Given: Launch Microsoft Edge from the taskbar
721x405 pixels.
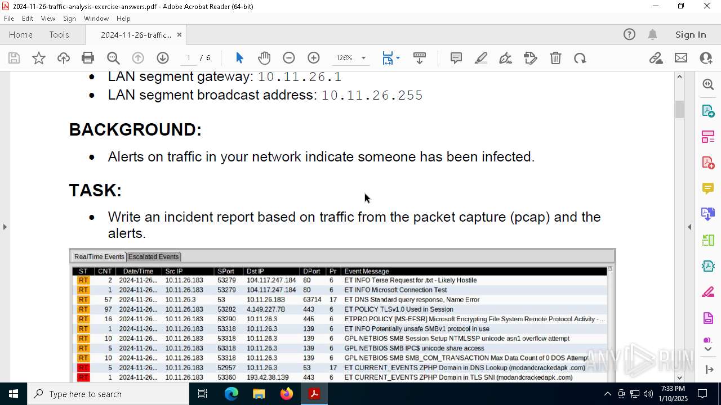Looking at the screenshot, I should click(232, 394).
